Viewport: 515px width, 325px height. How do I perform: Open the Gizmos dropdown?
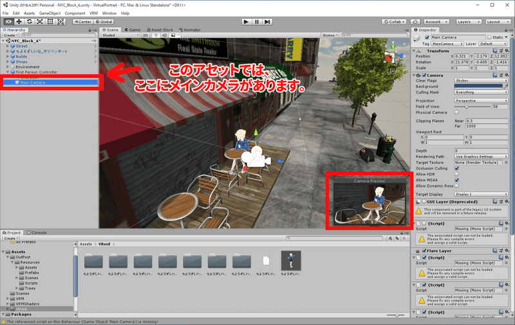(x=330, y=35)
